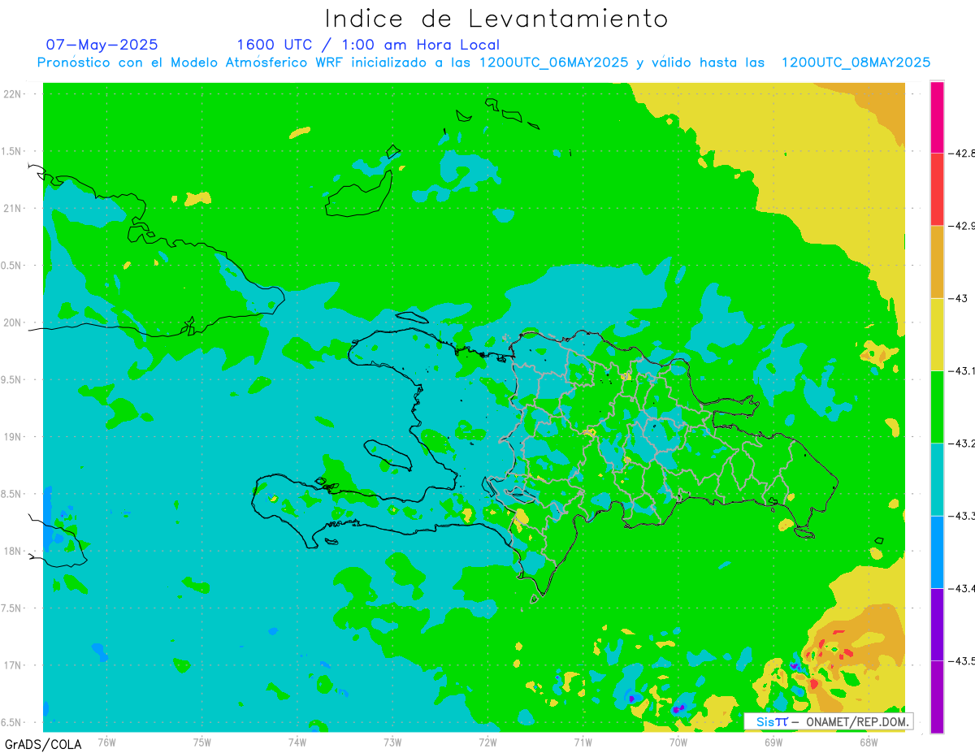This screenshot has height=753, width=975.
Task: Click the '75W' longitude label
Action: (x=201, y=742)
